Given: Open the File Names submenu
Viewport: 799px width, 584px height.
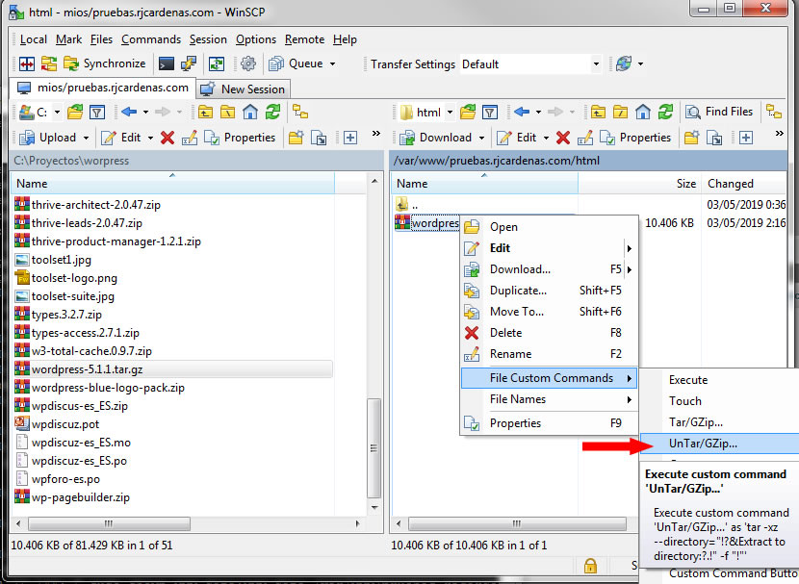Looking at the screenshot, I should click(x=549, y=399).
